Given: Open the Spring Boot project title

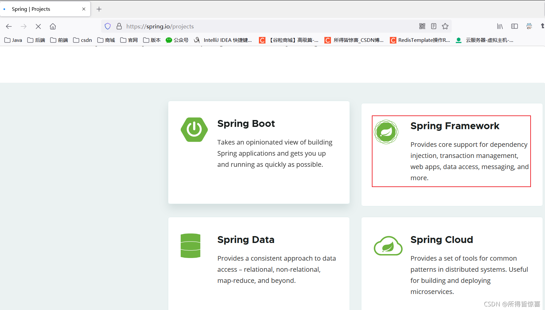Looking at the screenshot, I should [x=246, y=124].
